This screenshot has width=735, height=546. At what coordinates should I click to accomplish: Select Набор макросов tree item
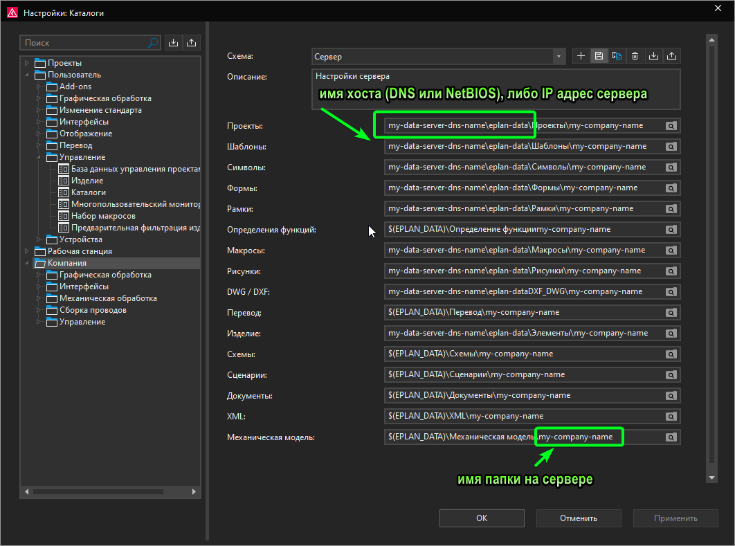click(x=102, y=216)
